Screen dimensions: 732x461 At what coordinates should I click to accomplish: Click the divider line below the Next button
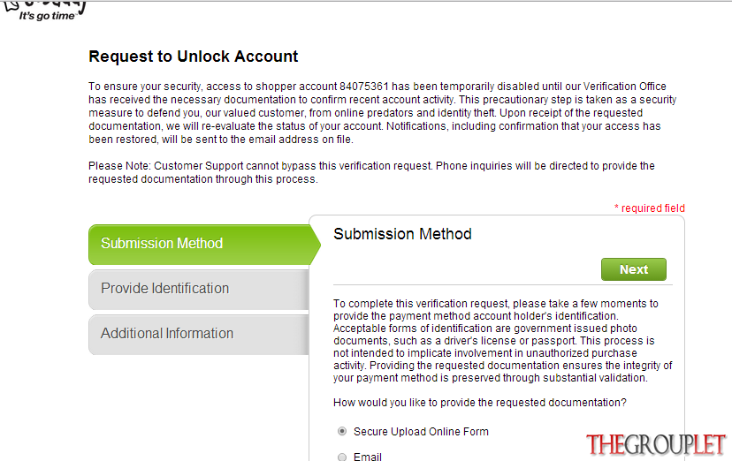click(503, 284)
